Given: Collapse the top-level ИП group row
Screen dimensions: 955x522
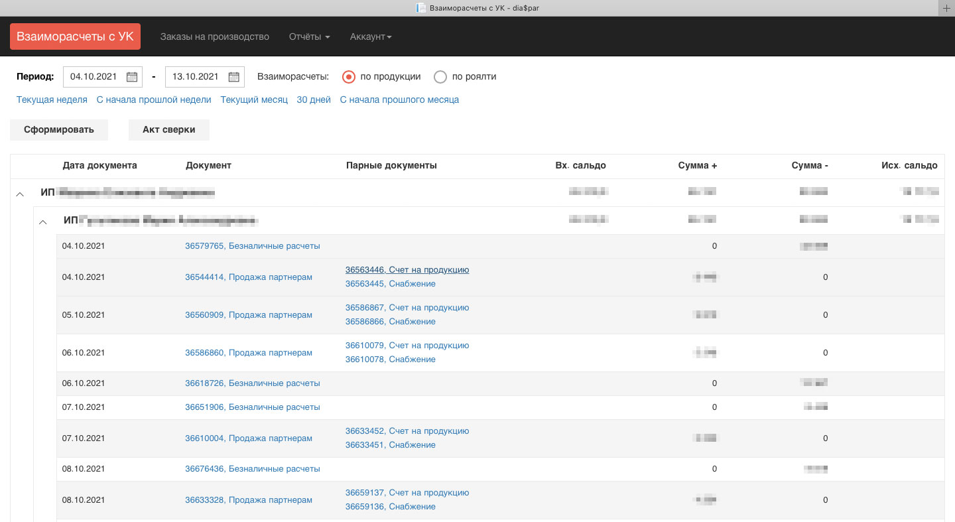Looking at the screenshot, I should point(20,194).
